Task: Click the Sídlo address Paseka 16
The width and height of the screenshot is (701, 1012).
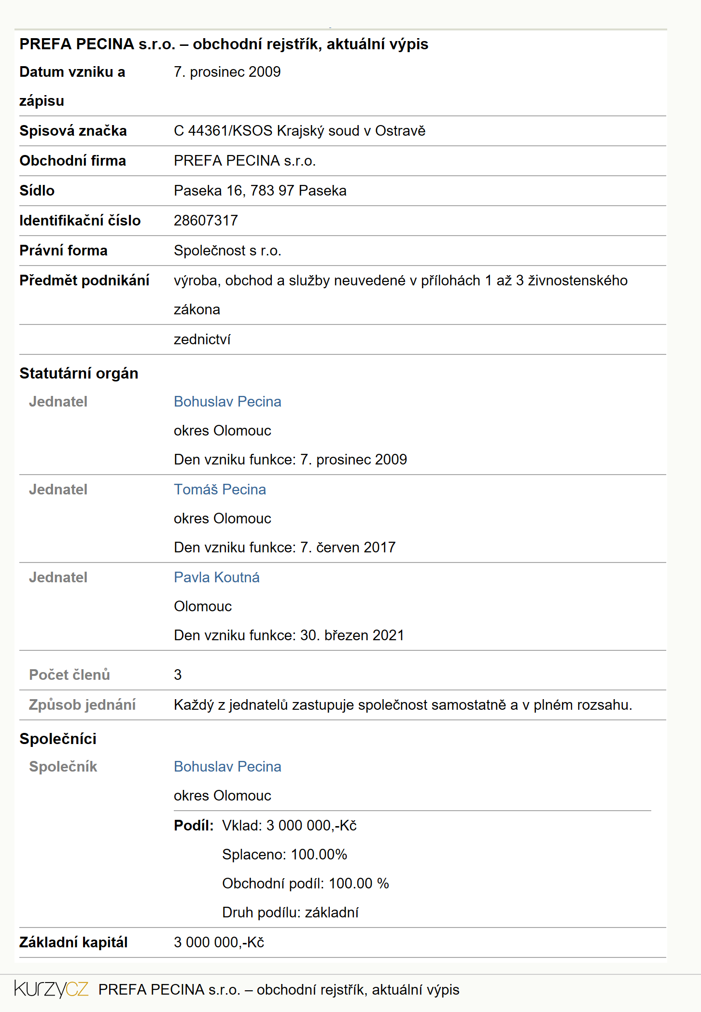Action: pyautogui.click(x=260, y=191)
